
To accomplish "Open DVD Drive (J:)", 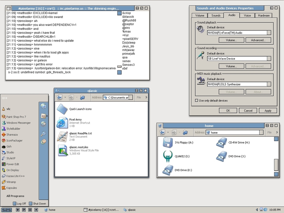I will pyautogui.click(x=231, y=156).
